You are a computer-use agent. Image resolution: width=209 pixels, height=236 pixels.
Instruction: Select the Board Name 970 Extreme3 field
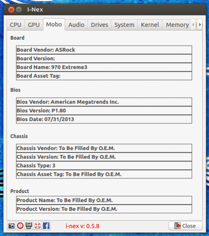(x=104, y=67)
